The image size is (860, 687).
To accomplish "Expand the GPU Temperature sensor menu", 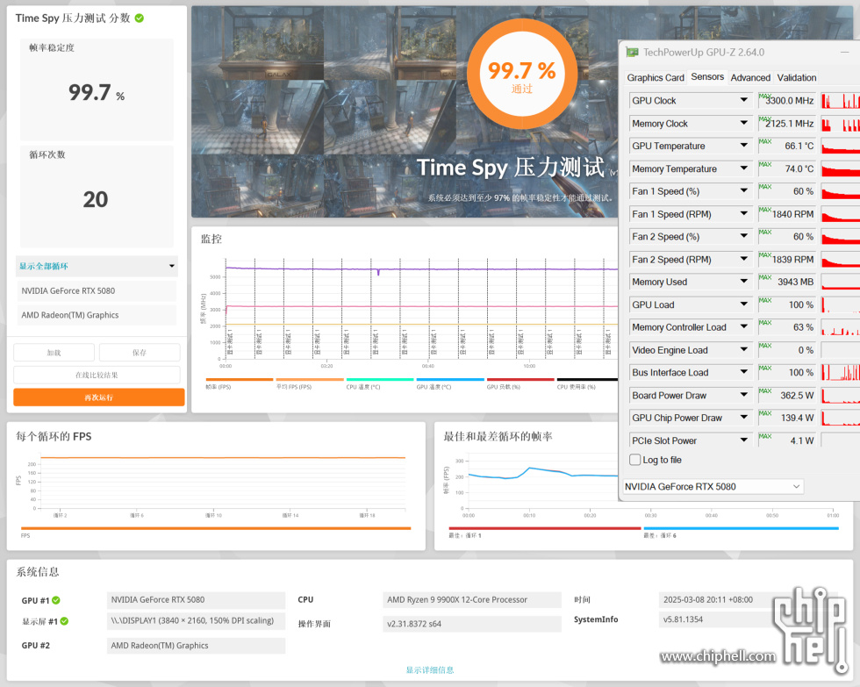I will coord(744,146).
